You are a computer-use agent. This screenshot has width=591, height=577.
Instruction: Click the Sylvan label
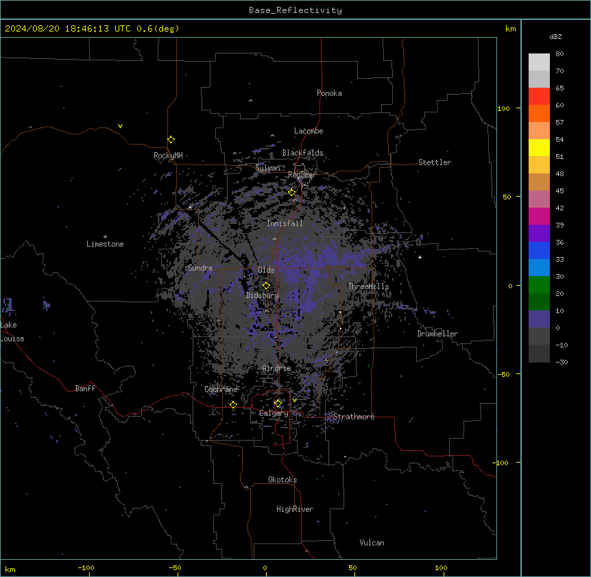tap(267, 168)
